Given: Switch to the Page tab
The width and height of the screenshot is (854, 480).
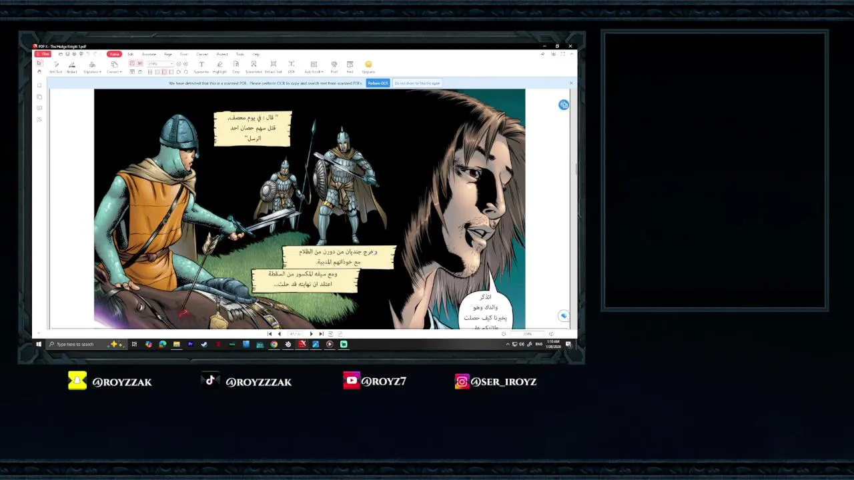Looking at the screenshot, I should [168, 54].
